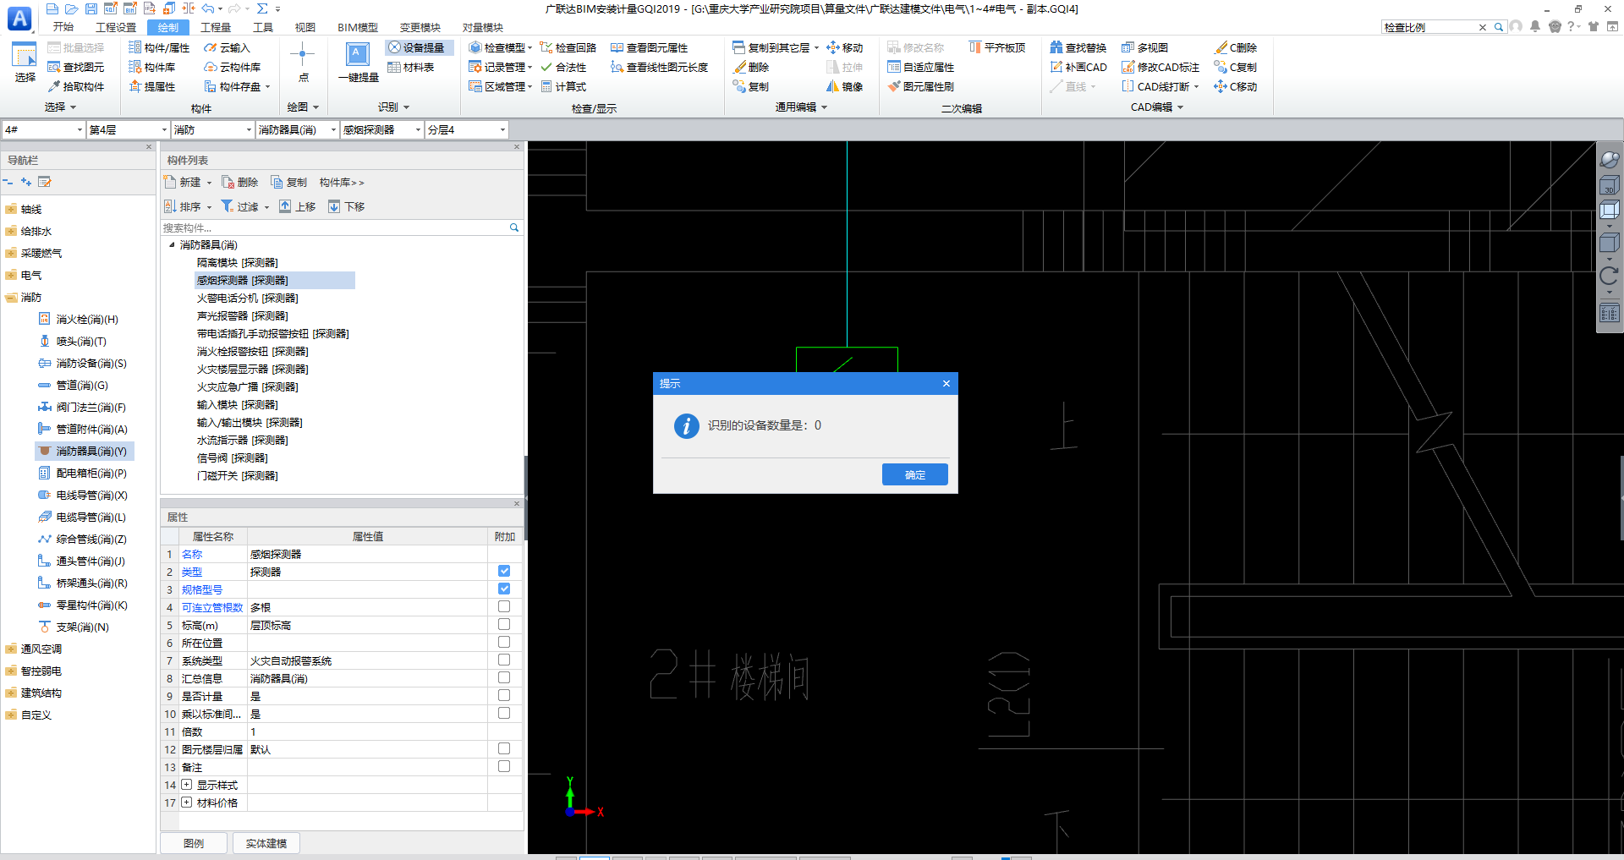Click the 查找图元 tool

tap(76, 68)
